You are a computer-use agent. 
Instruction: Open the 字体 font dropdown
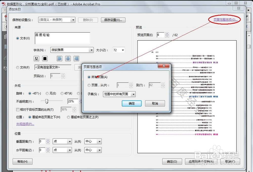72,50
